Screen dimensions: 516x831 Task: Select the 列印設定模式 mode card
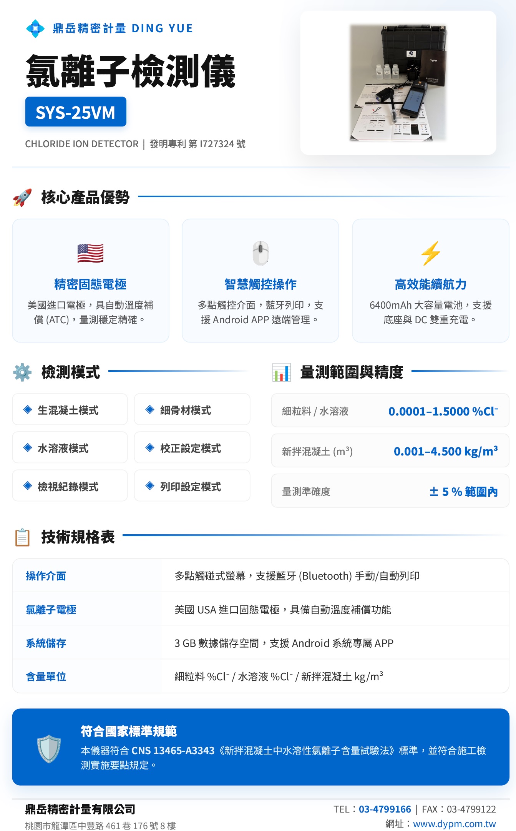tap(192, 485)
